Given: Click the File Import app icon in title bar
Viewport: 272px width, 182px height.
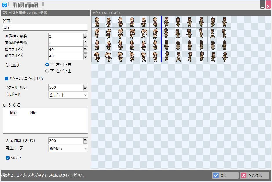Looking at the screenshot, I should click(4, 5).
